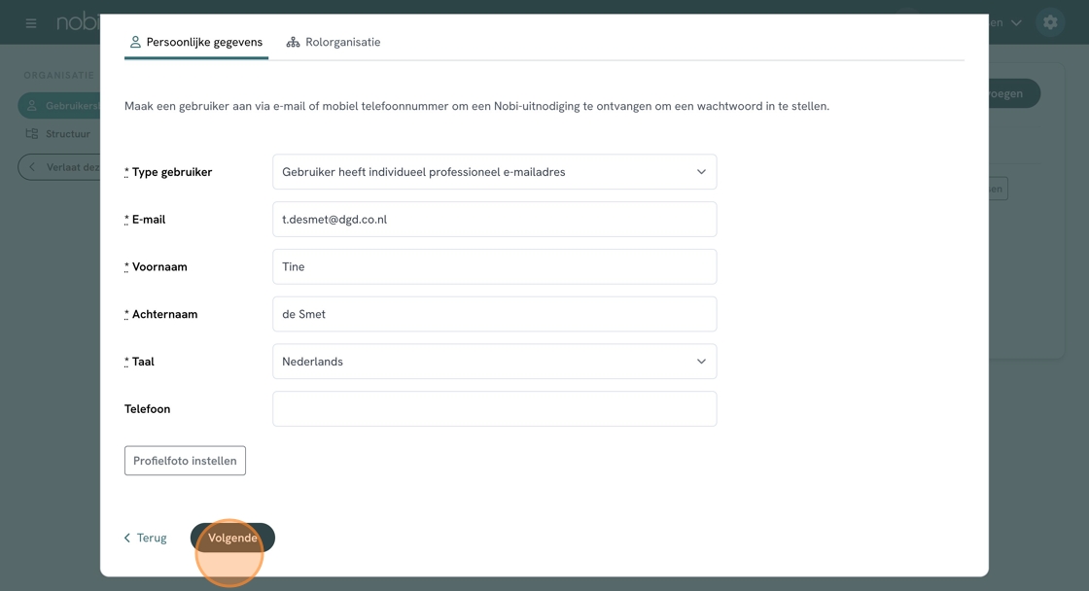Open the hamburger menu in the header
Screen dimensions: 1089x591
[31, 22]
